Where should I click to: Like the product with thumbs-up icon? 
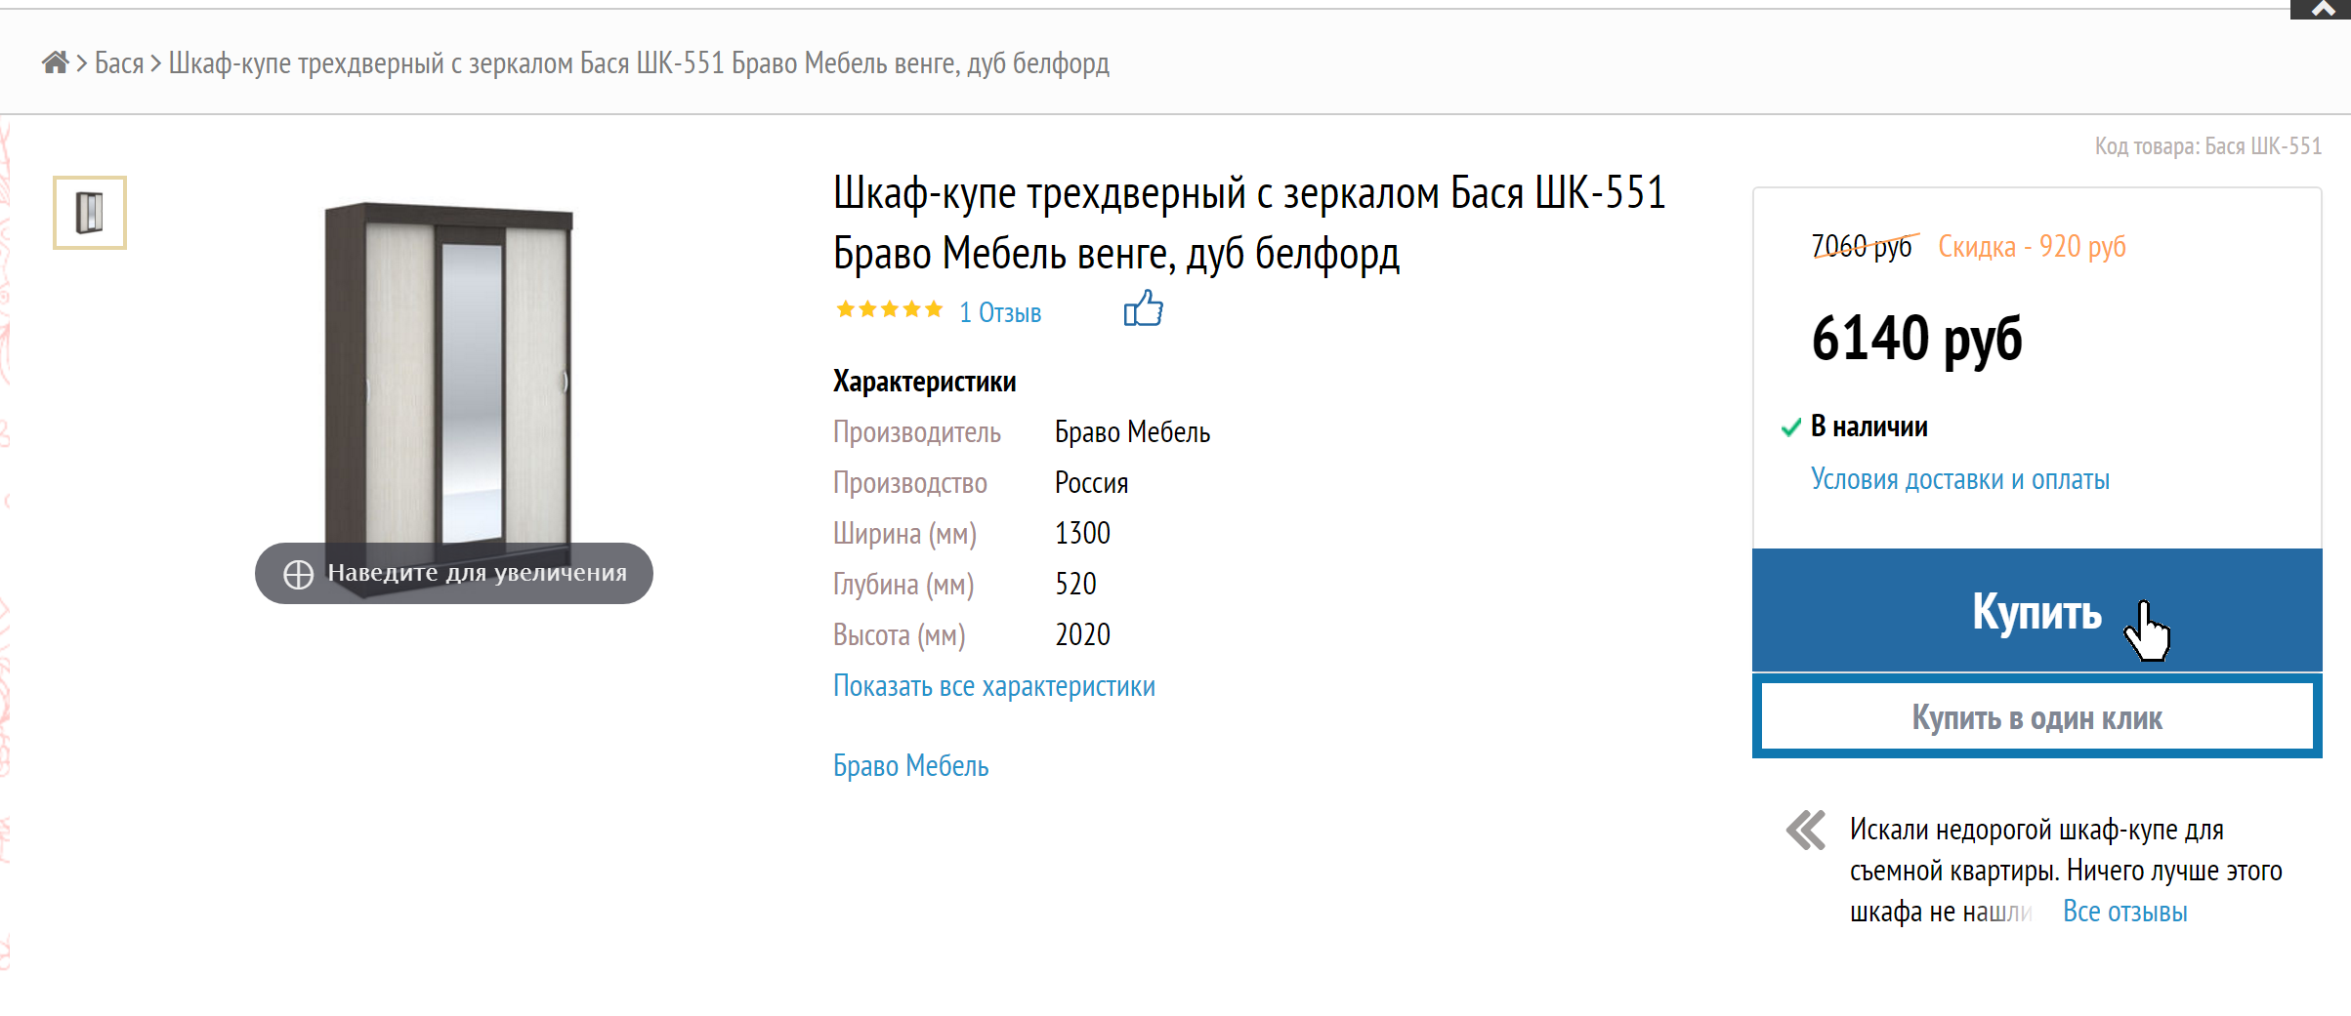point(1143,308)
